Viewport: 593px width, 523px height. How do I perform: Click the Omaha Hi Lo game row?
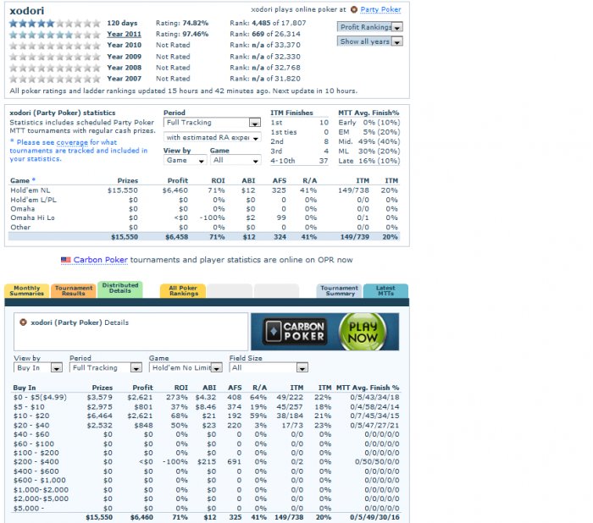[x=204, y=218]
